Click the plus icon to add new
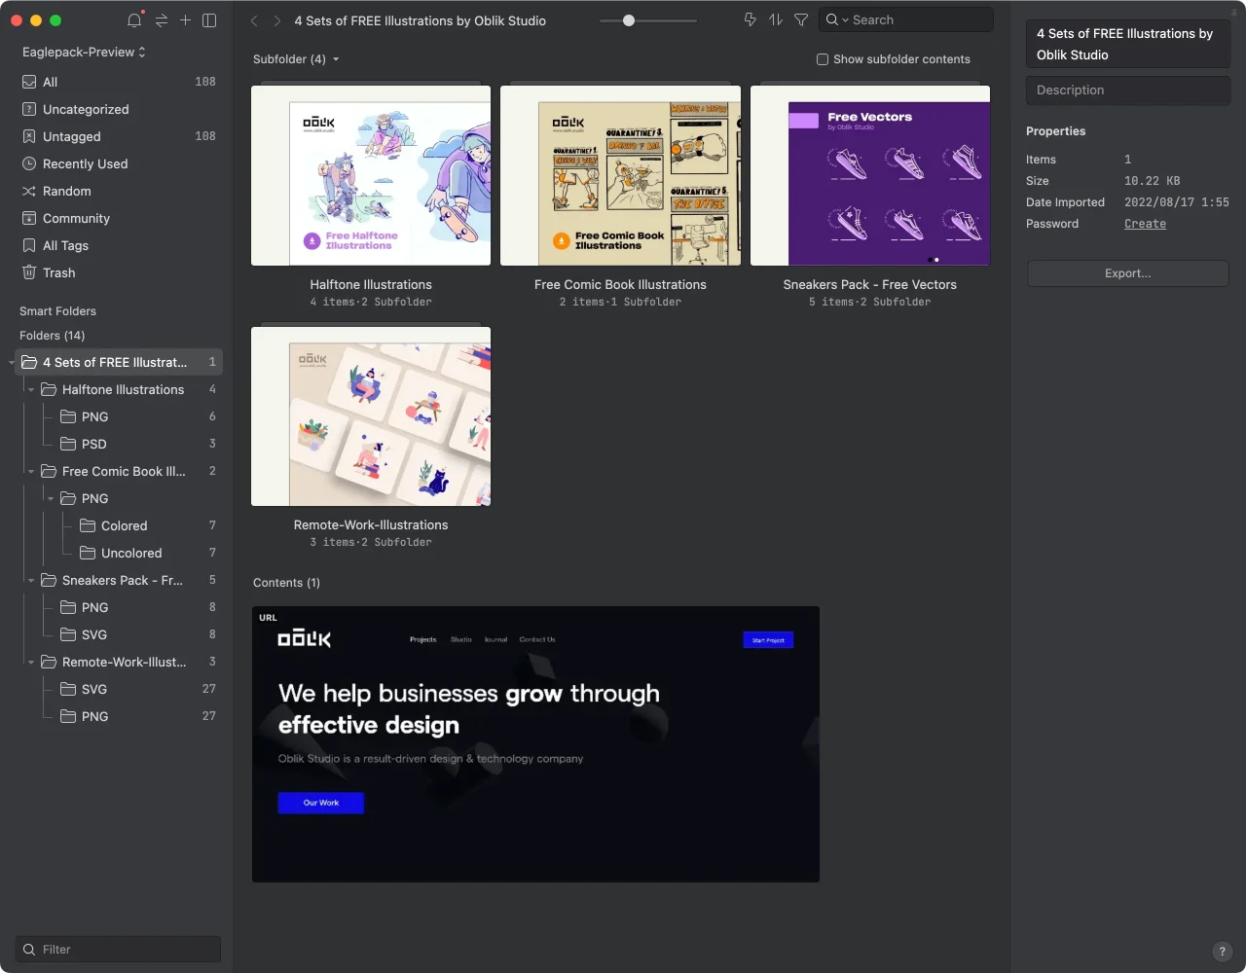Image resolution: width=1246 pixels, height=973 pixels. (x=185, y=20)
